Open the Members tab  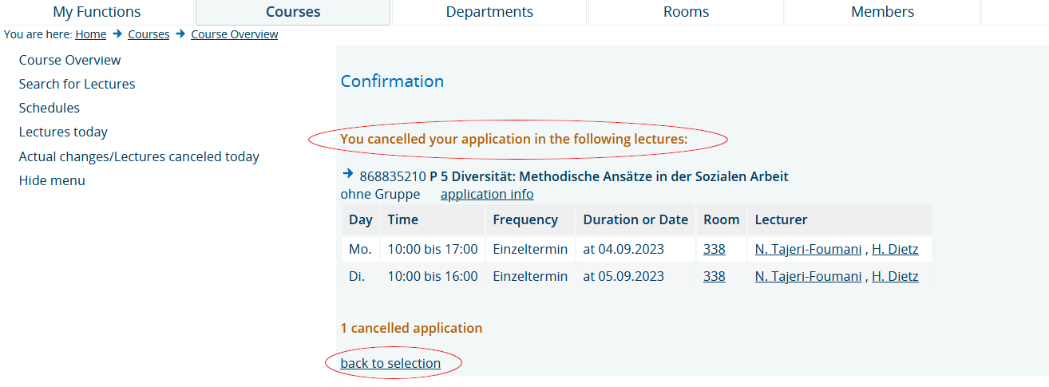882,12
